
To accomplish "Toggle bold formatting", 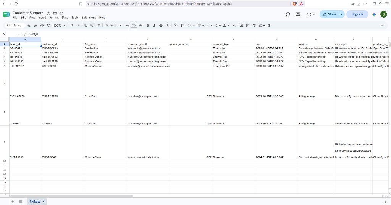I will pyautogui.click(x=148, y=26).
